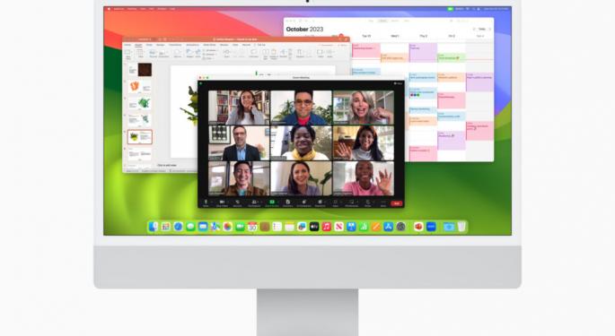Click the PowerPoint notes field below slide

167,165
